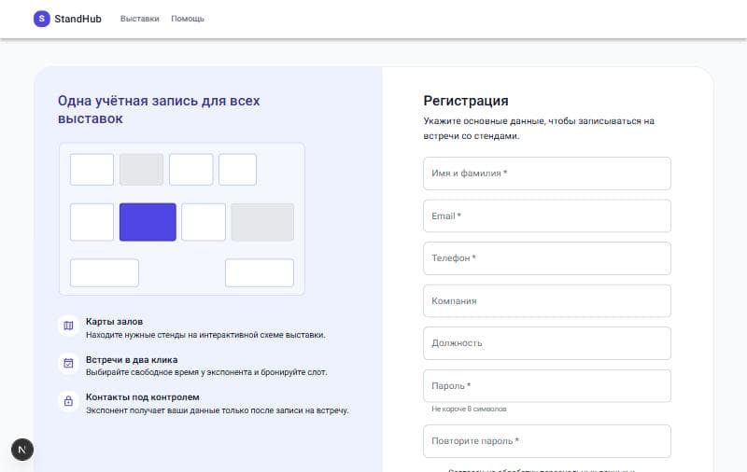Click the Регистрация heading

(466, 101)
